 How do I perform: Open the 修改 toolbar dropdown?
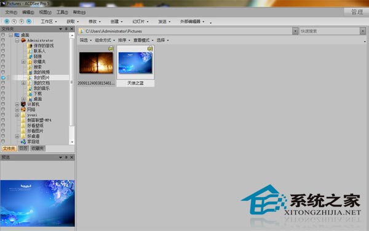click(x=95, y=22)
